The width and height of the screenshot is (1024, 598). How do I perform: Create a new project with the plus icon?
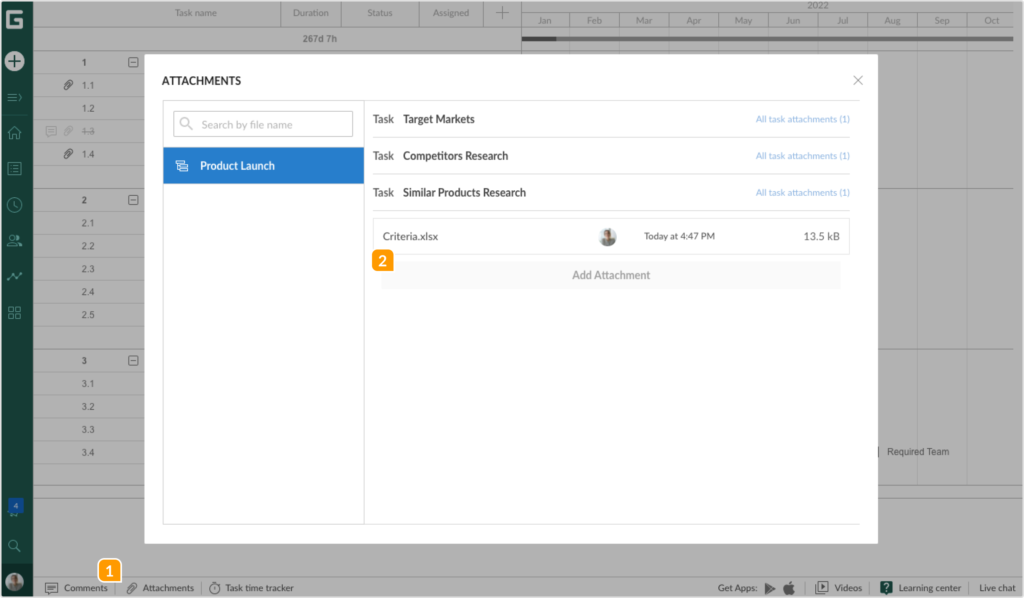coord(15,61)
